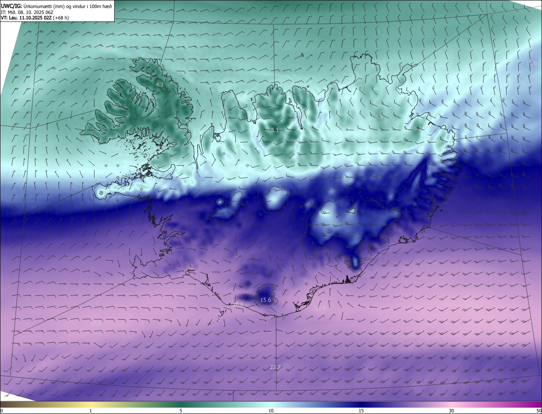Screen dimensions: 542x414
Task: Click the 6.9 value in northeast Iceland
Action: coord(379,117)
